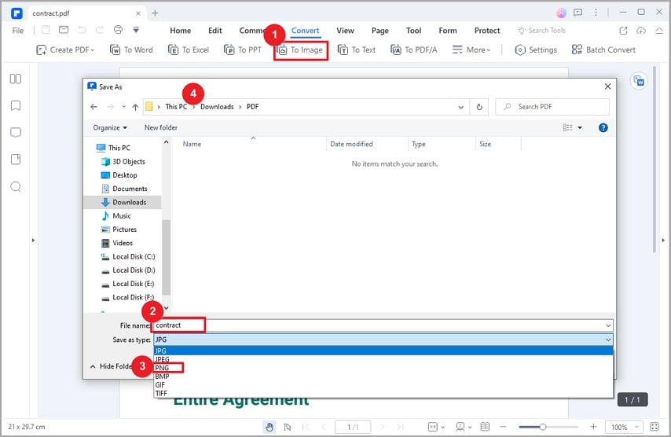This screenshot has height=437, width=671.
Task: Click the blue help question icon
Action: pos(603,127)
